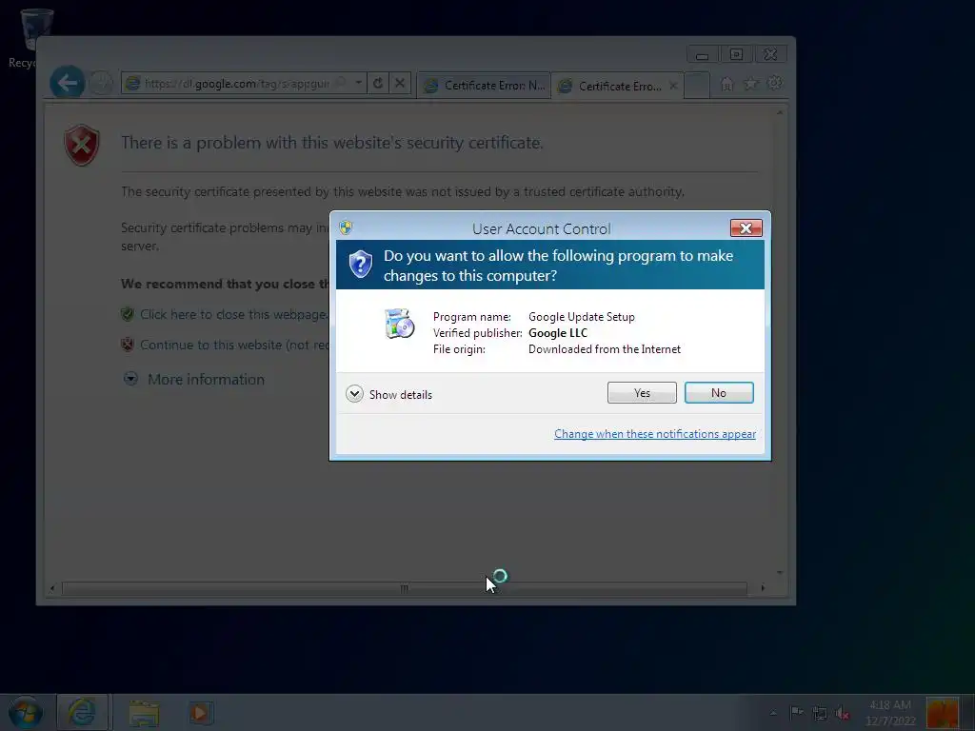Click the muted volume tray icon

point(843,713)
